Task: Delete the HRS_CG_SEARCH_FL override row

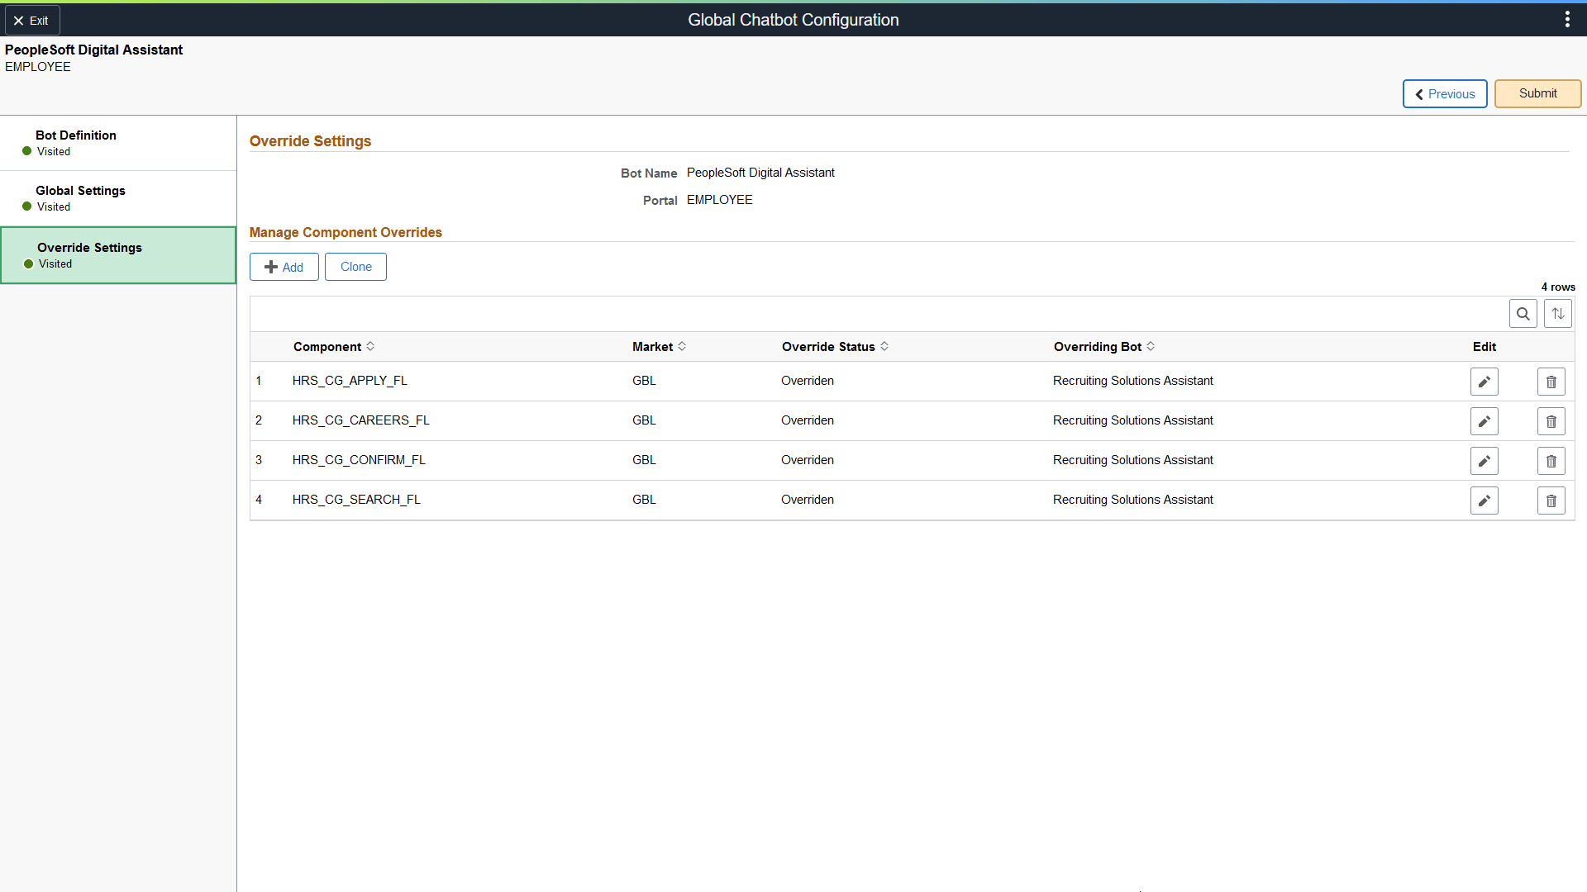Action: coord(1551,500)
